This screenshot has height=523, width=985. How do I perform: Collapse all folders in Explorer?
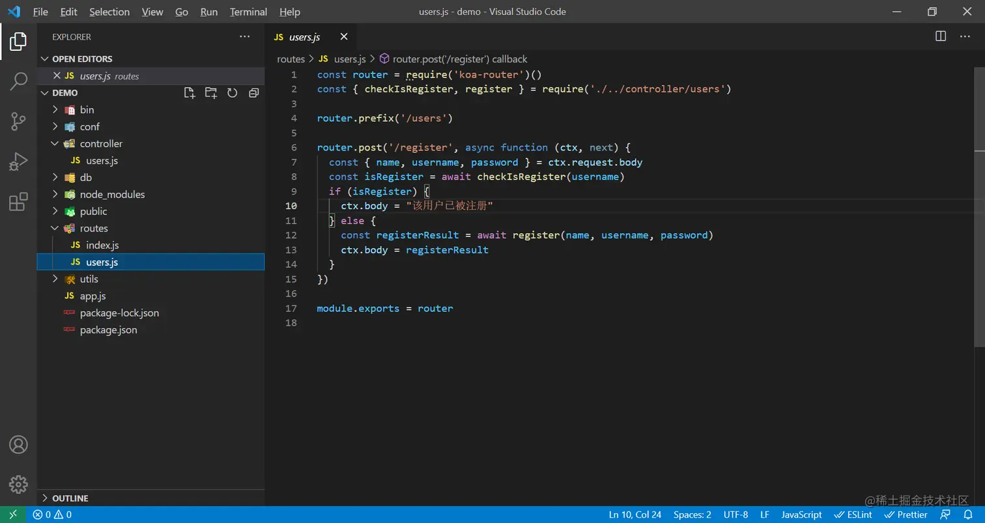tap(254, 93)
